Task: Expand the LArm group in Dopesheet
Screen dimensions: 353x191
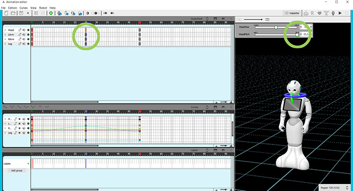Action: click(x=5, y=34)
